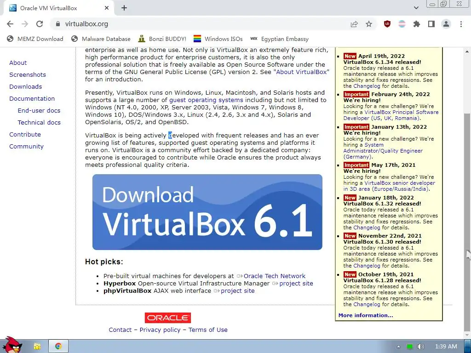The width and height of the screenshot is (471, 353).
Task: Open Documentation sidebar link
Action: (32, 99)
